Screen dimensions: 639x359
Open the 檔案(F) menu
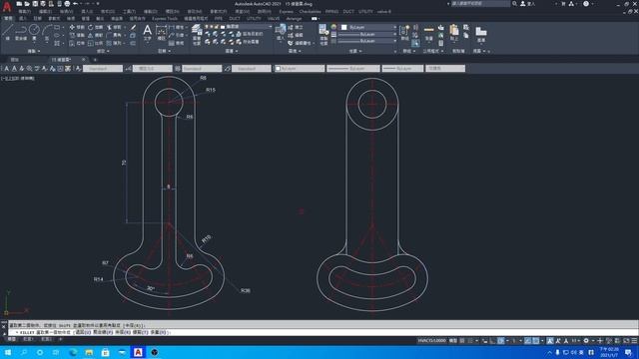(24, 11)
